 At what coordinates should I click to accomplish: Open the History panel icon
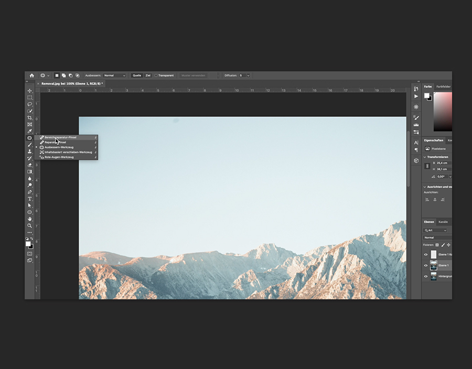pyautogui.click(x=416, y=89)
